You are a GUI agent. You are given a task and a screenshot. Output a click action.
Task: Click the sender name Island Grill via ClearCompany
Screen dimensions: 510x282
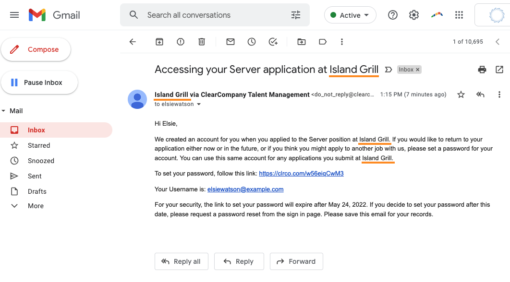pos(232,94)
